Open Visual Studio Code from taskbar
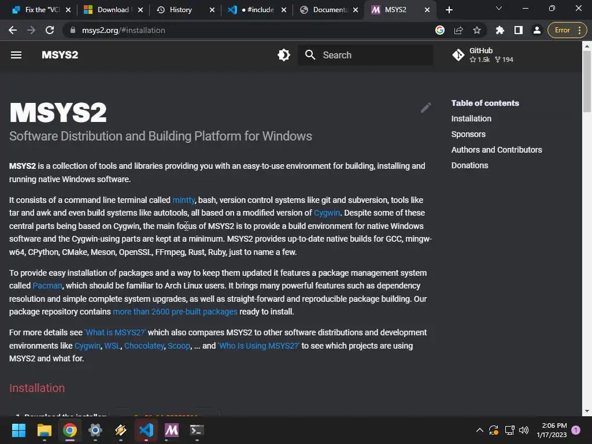Image resolution: width=592 pixels, height=444 pixels. coord(146,430)
